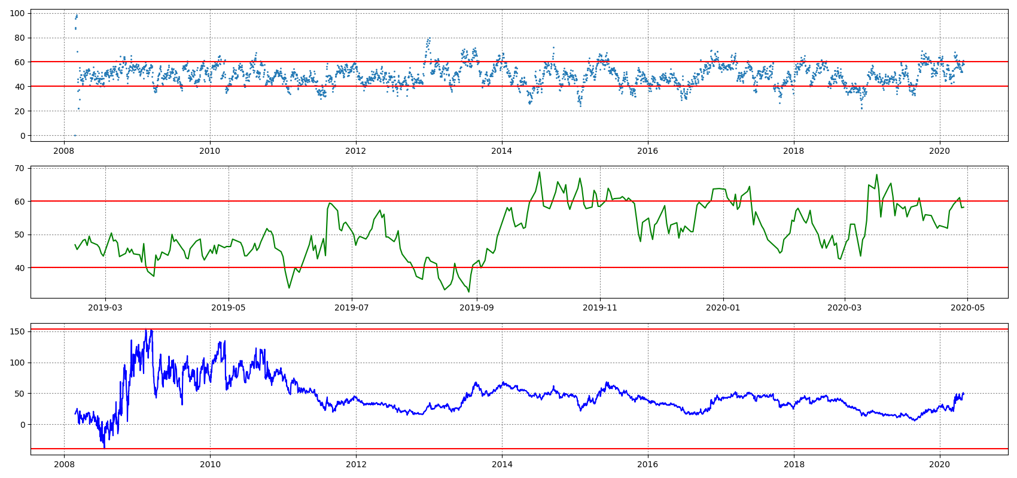Click the 2016 label under top scatter chart

[x=648, y=151]
